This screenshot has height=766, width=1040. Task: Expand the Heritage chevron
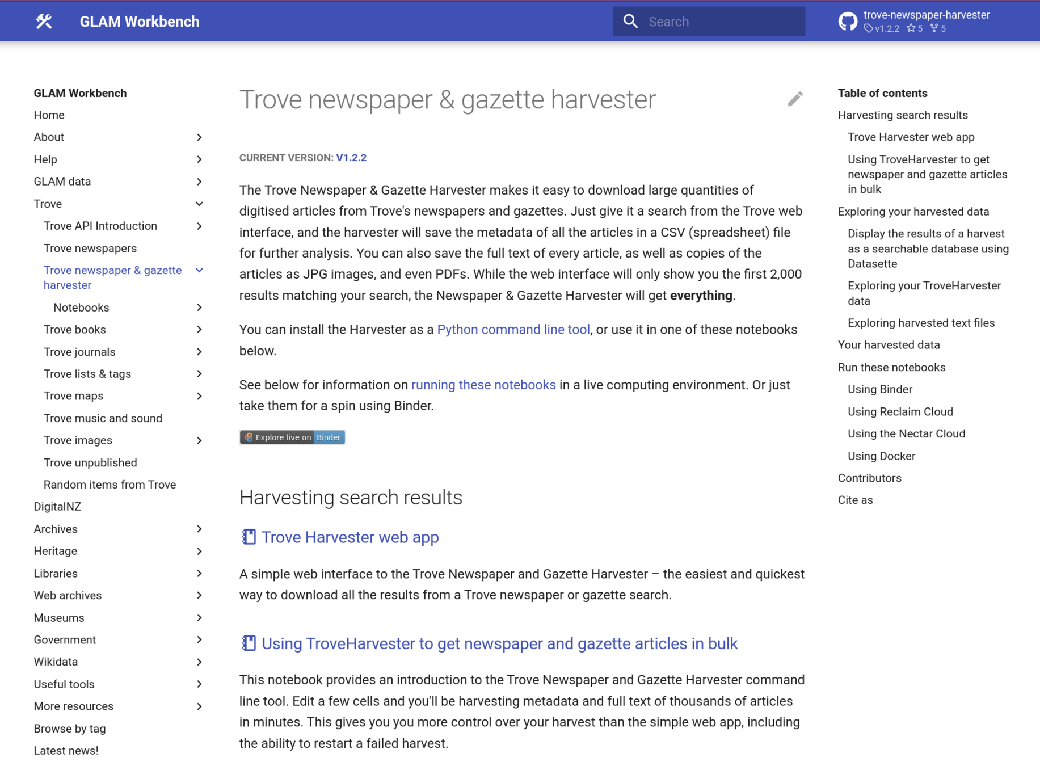pyautogui.click(x=199, y=551)
